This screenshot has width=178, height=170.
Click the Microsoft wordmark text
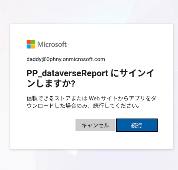[x=52, y=44]
